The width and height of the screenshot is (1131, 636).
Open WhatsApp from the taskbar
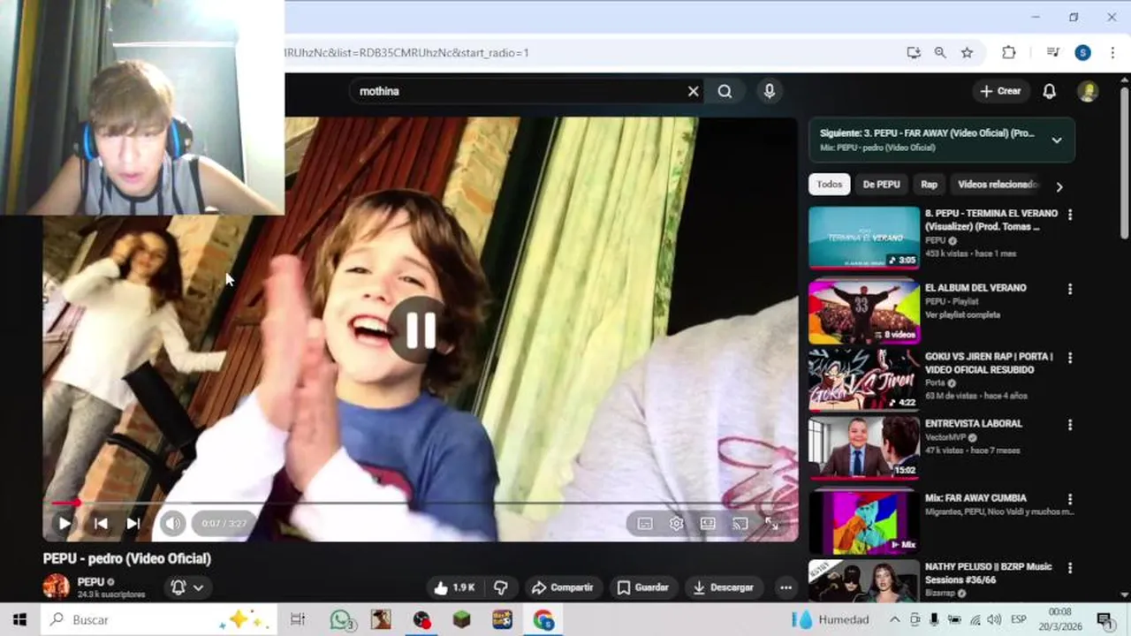pos(341,619)
